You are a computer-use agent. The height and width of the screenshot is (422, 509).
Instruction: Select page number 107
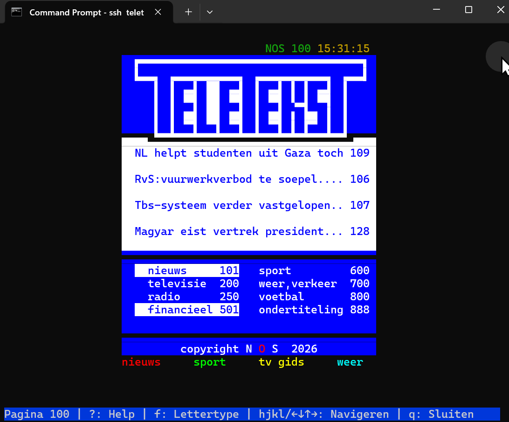360,205
